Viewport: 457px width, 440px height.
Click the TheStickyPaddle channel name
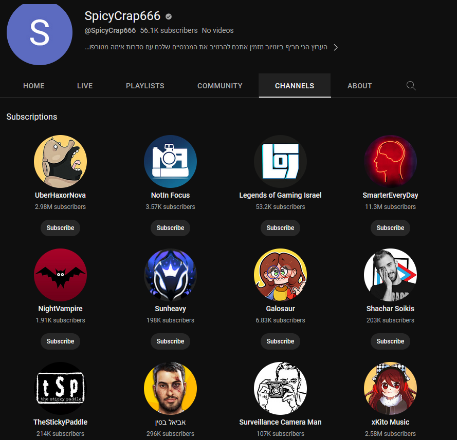pyautogui.click(x=60, y=422)
